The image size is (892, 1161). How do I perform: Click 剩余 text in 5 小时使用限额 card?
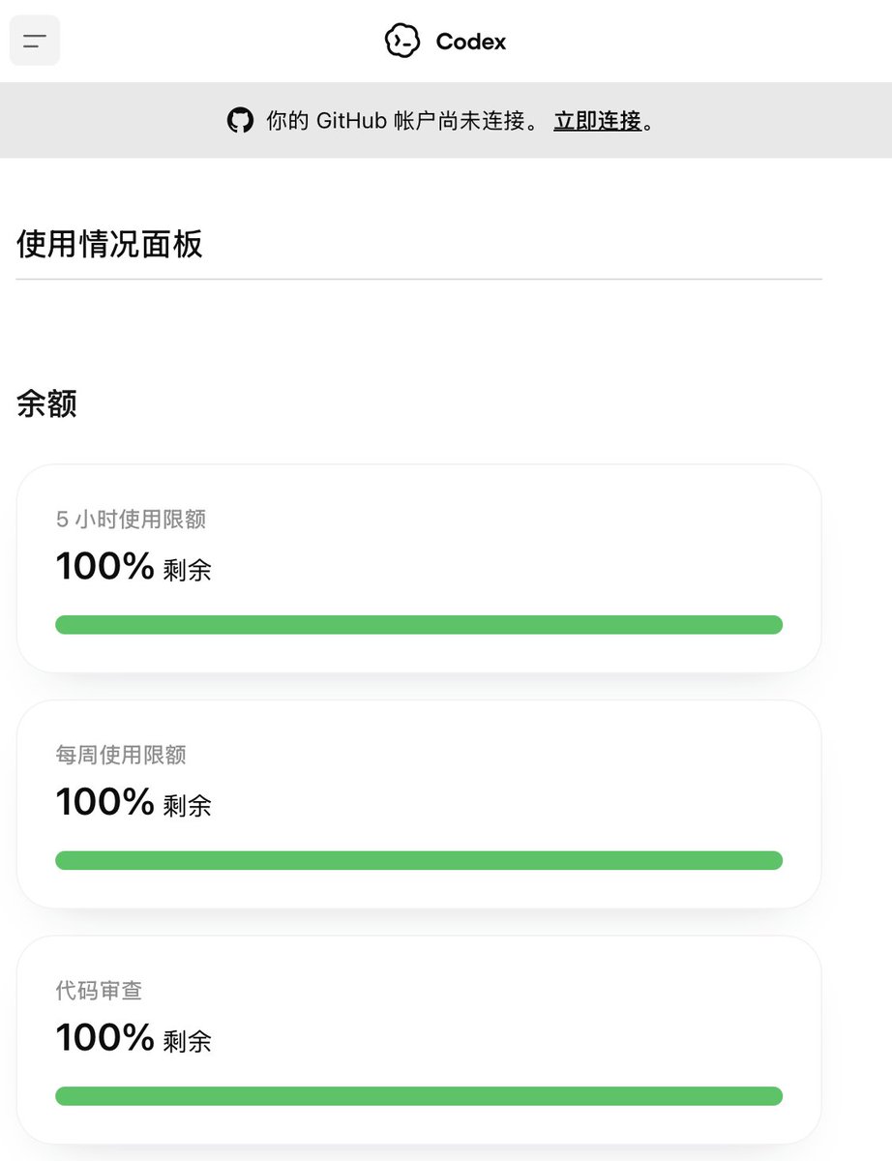[187, 571]
